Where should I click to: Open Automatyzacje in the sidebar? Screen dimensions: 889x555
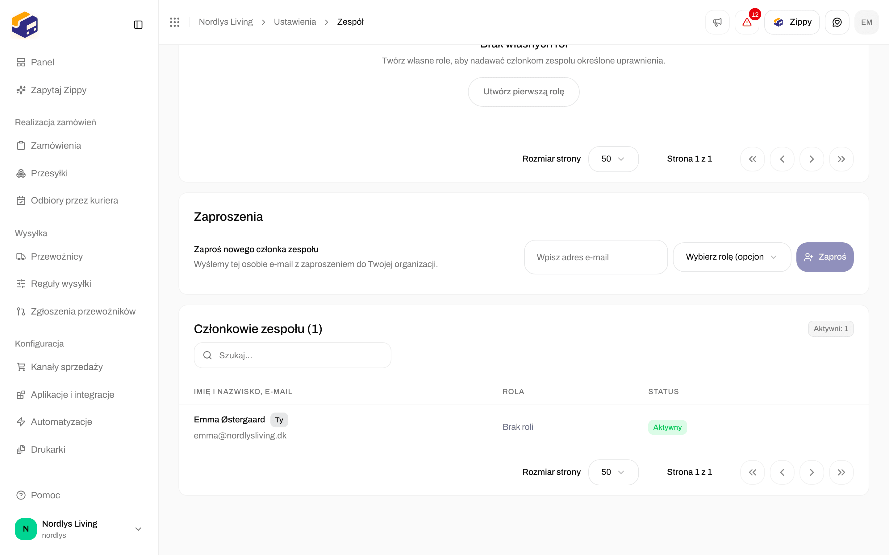point(79,422)
